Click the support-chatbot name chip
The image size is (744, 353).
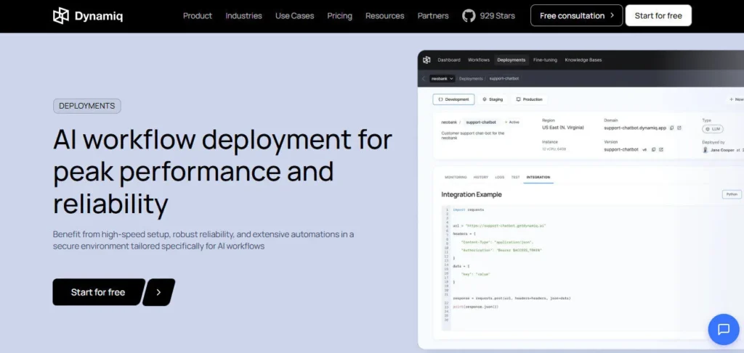tap(481, 122)
